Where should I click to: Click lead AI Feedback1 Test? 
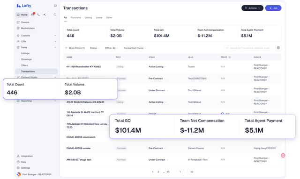(198, 160)
